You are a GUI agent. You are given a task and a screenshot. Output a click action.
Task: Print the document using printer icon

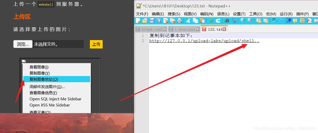[x=179, y=21]
